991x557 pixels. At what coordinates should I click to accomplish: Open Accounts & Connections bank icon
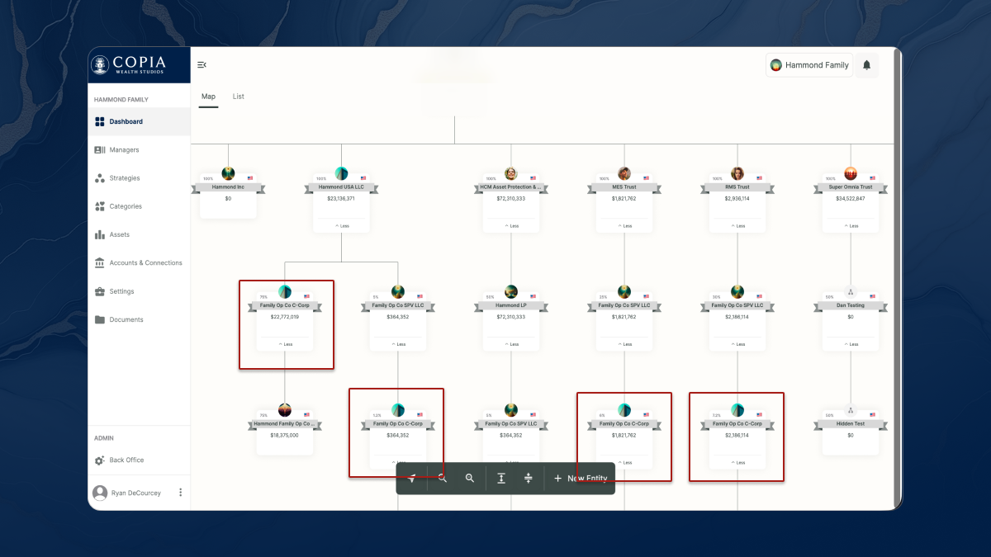[x=100, y=263]
